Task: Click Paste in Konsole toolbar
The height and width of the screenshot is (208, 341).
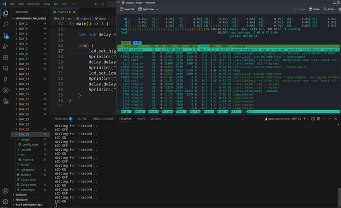Action: (x=314, y=9)
